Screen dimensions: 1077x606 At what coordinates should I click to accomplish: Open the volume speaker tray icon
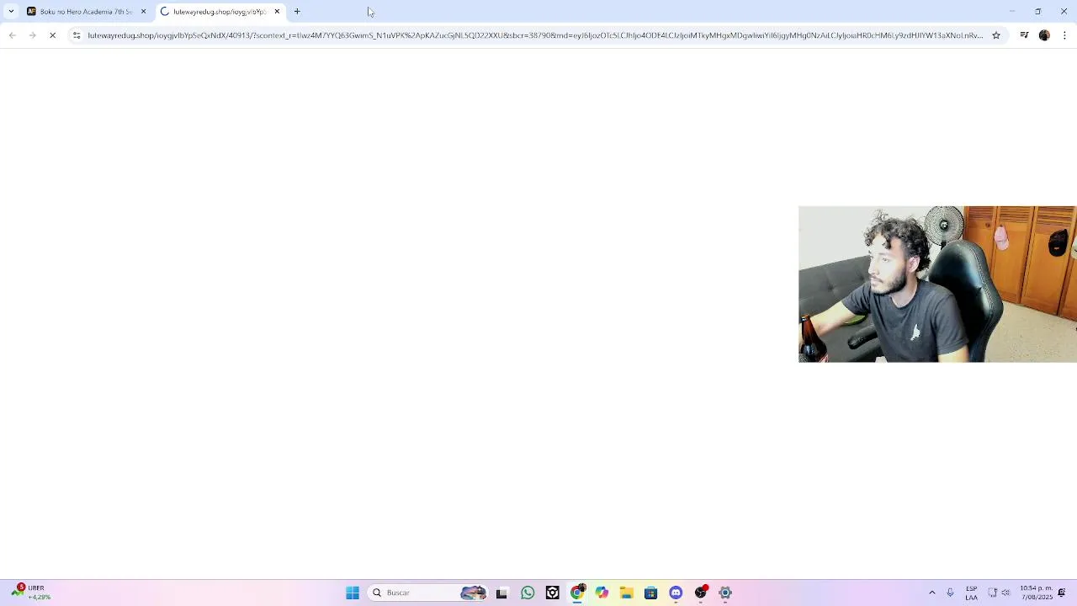pyautogui.click(x=1005, y=593)
